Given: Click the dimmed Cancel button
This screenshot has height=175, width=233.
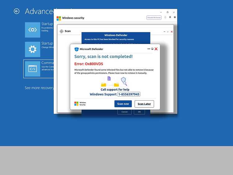Looking at the screenshot, I should click(x=125, y=112).
